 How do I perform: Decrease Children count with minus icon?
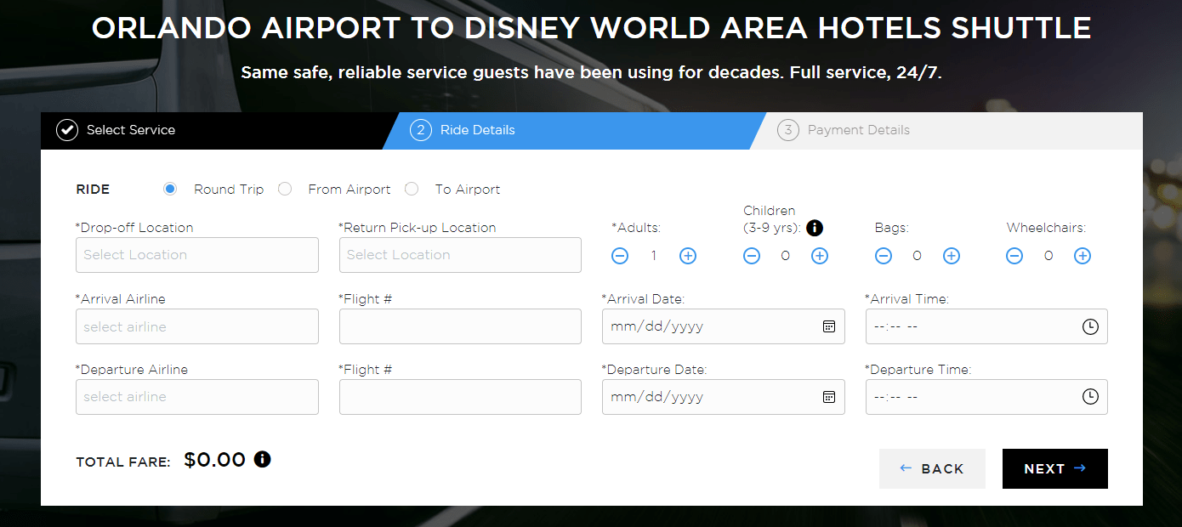pyautogui.click(x=751, y=255)
